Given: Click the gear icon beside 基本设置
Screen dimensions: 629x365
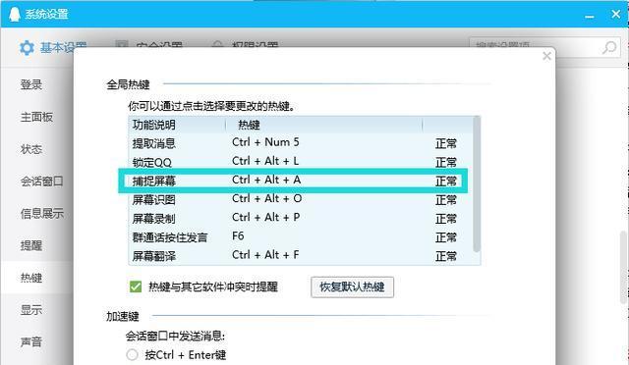Looking at the screenshot, I should point(27,48).
